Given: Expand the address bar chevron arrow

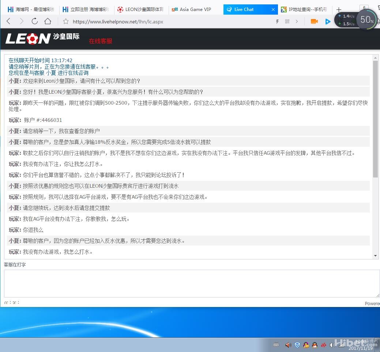Looking at the screenshot, I should (297, 22).
